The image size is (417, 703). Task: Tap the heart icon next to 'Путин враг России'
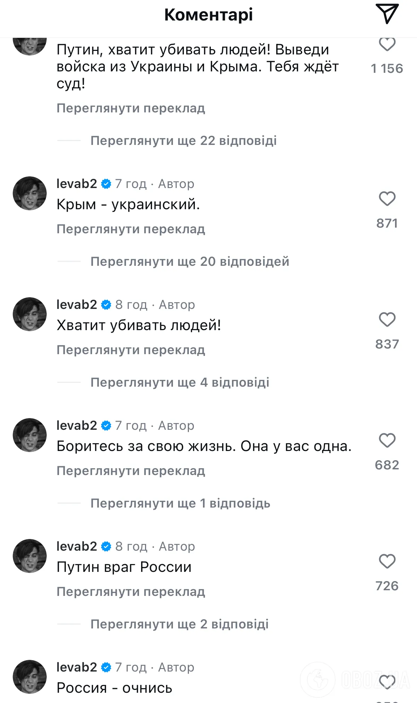pyautogui.click(x=387, y=561)
